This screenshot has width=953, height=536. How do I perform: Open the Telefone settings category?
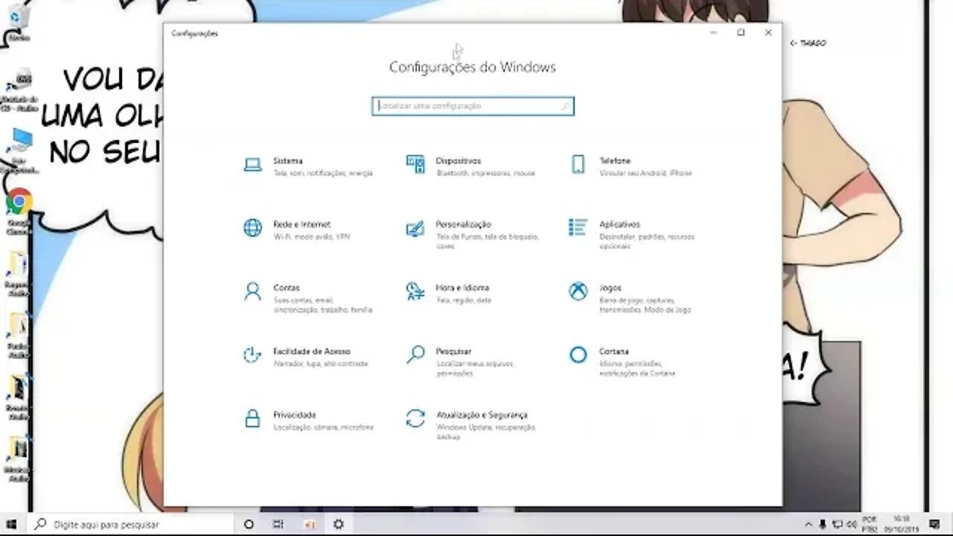click(x=631, y=166)
